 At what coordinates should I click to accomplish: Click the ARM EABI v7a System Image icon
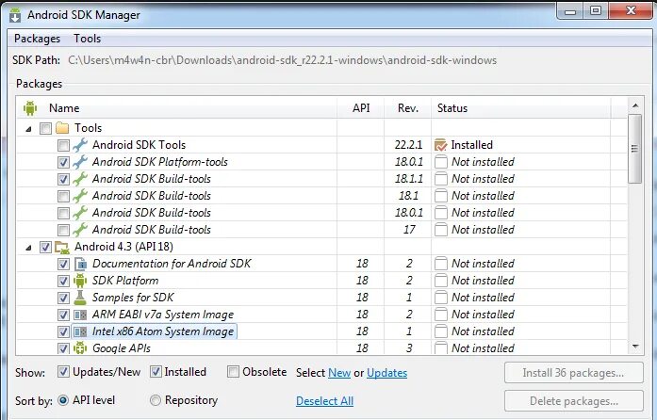pyautogui.click(x=80, y=315)
